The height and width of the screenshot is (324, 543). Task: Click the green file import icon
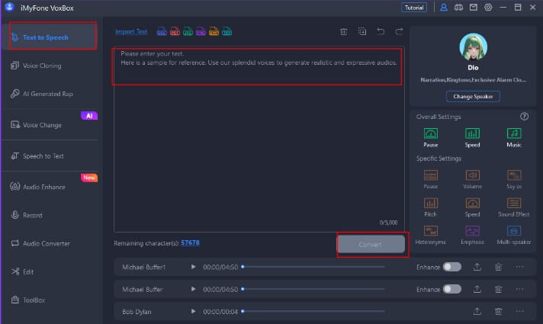click(188, 31)
